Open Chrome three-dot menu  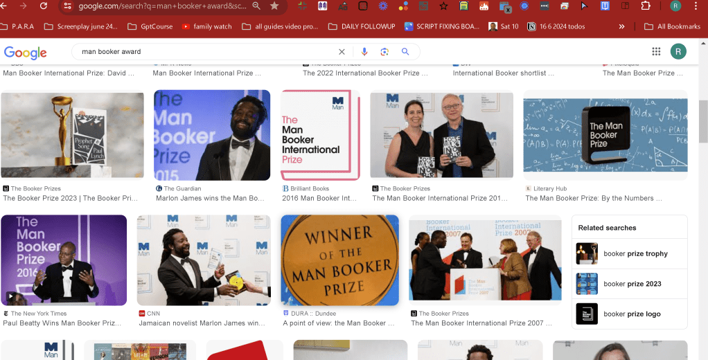697,6
